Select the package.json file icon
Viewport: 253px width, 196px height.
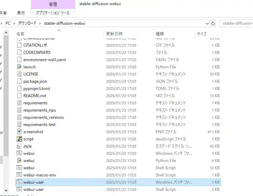tap(19, 81)
